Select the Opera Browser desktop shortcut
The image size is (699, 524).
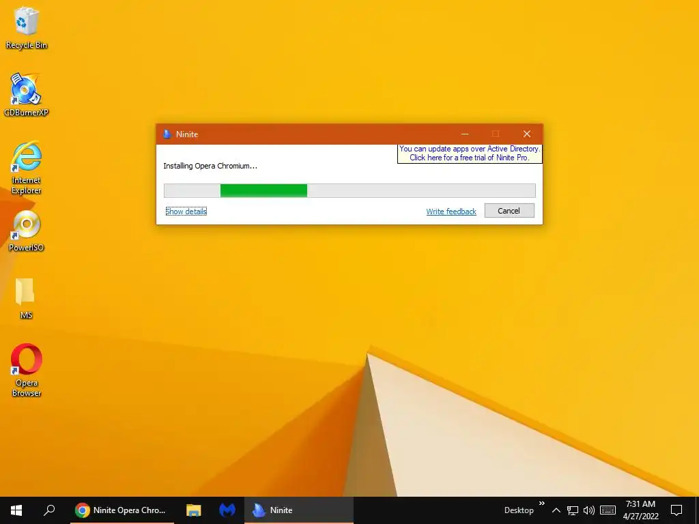tap(27, 370)
